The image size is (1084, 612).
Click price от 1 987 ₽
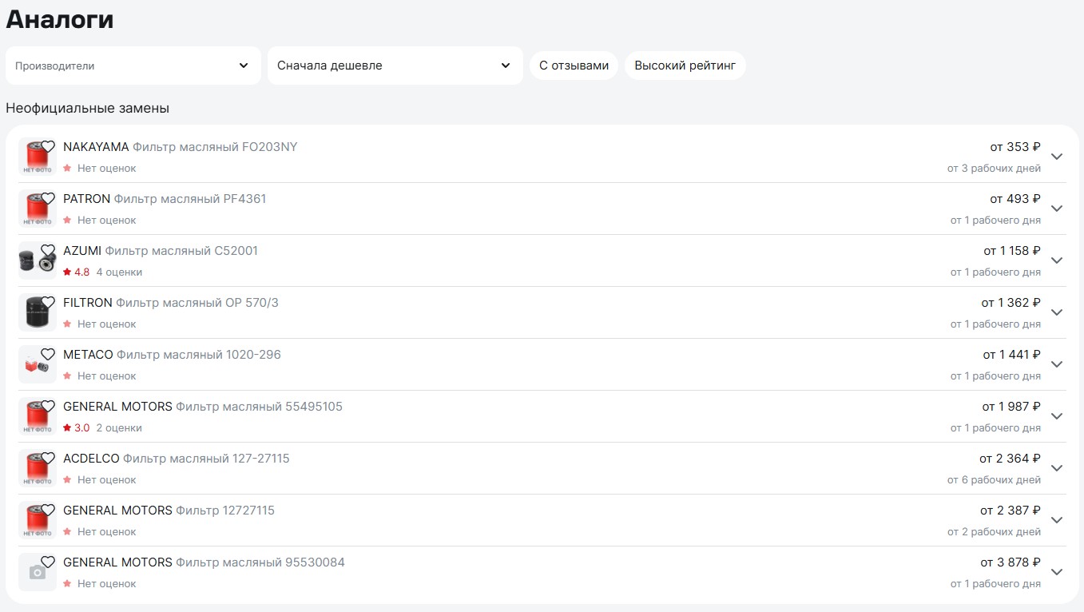1011,407
